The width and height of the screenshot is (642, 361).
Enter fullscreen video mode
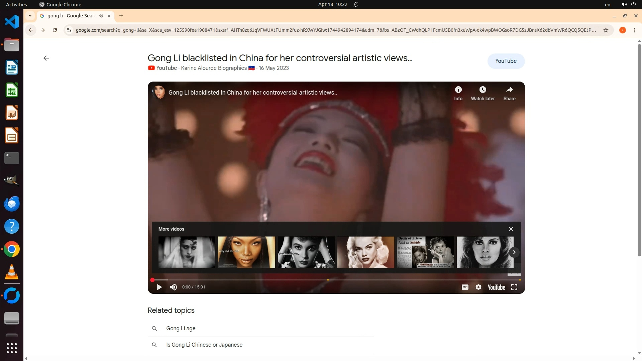click(514, 287)
